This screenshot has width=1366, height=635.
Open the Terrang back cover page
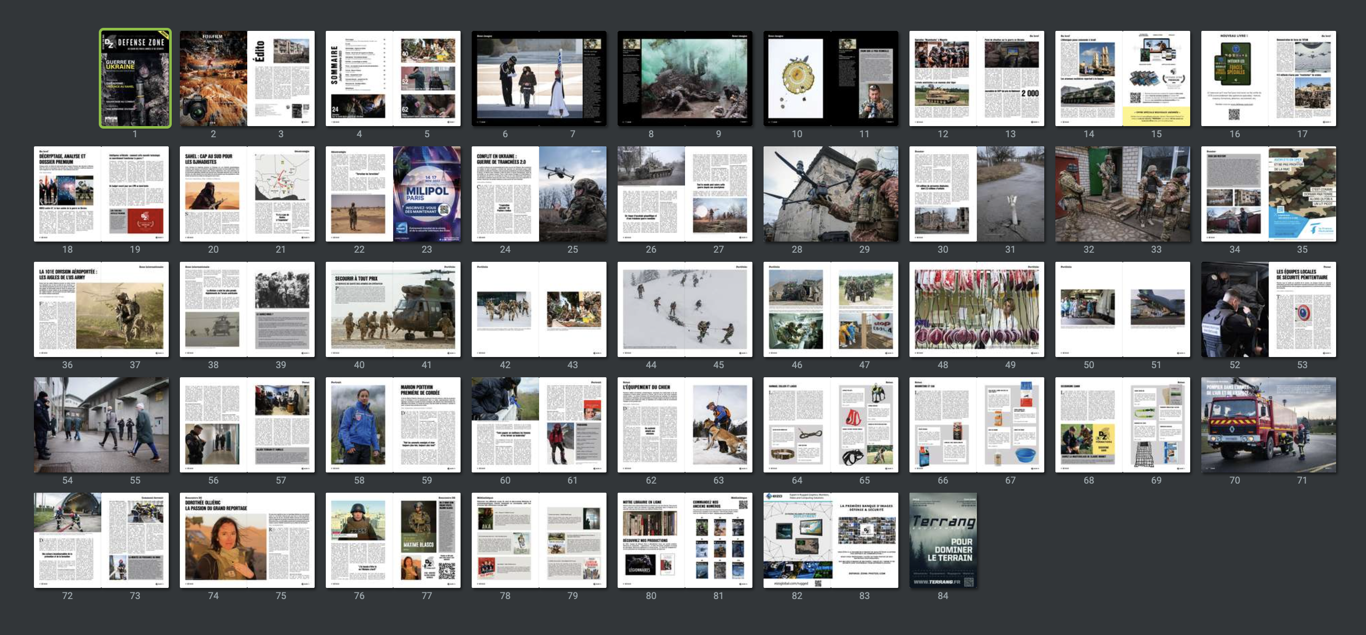(x=943, y=540)
